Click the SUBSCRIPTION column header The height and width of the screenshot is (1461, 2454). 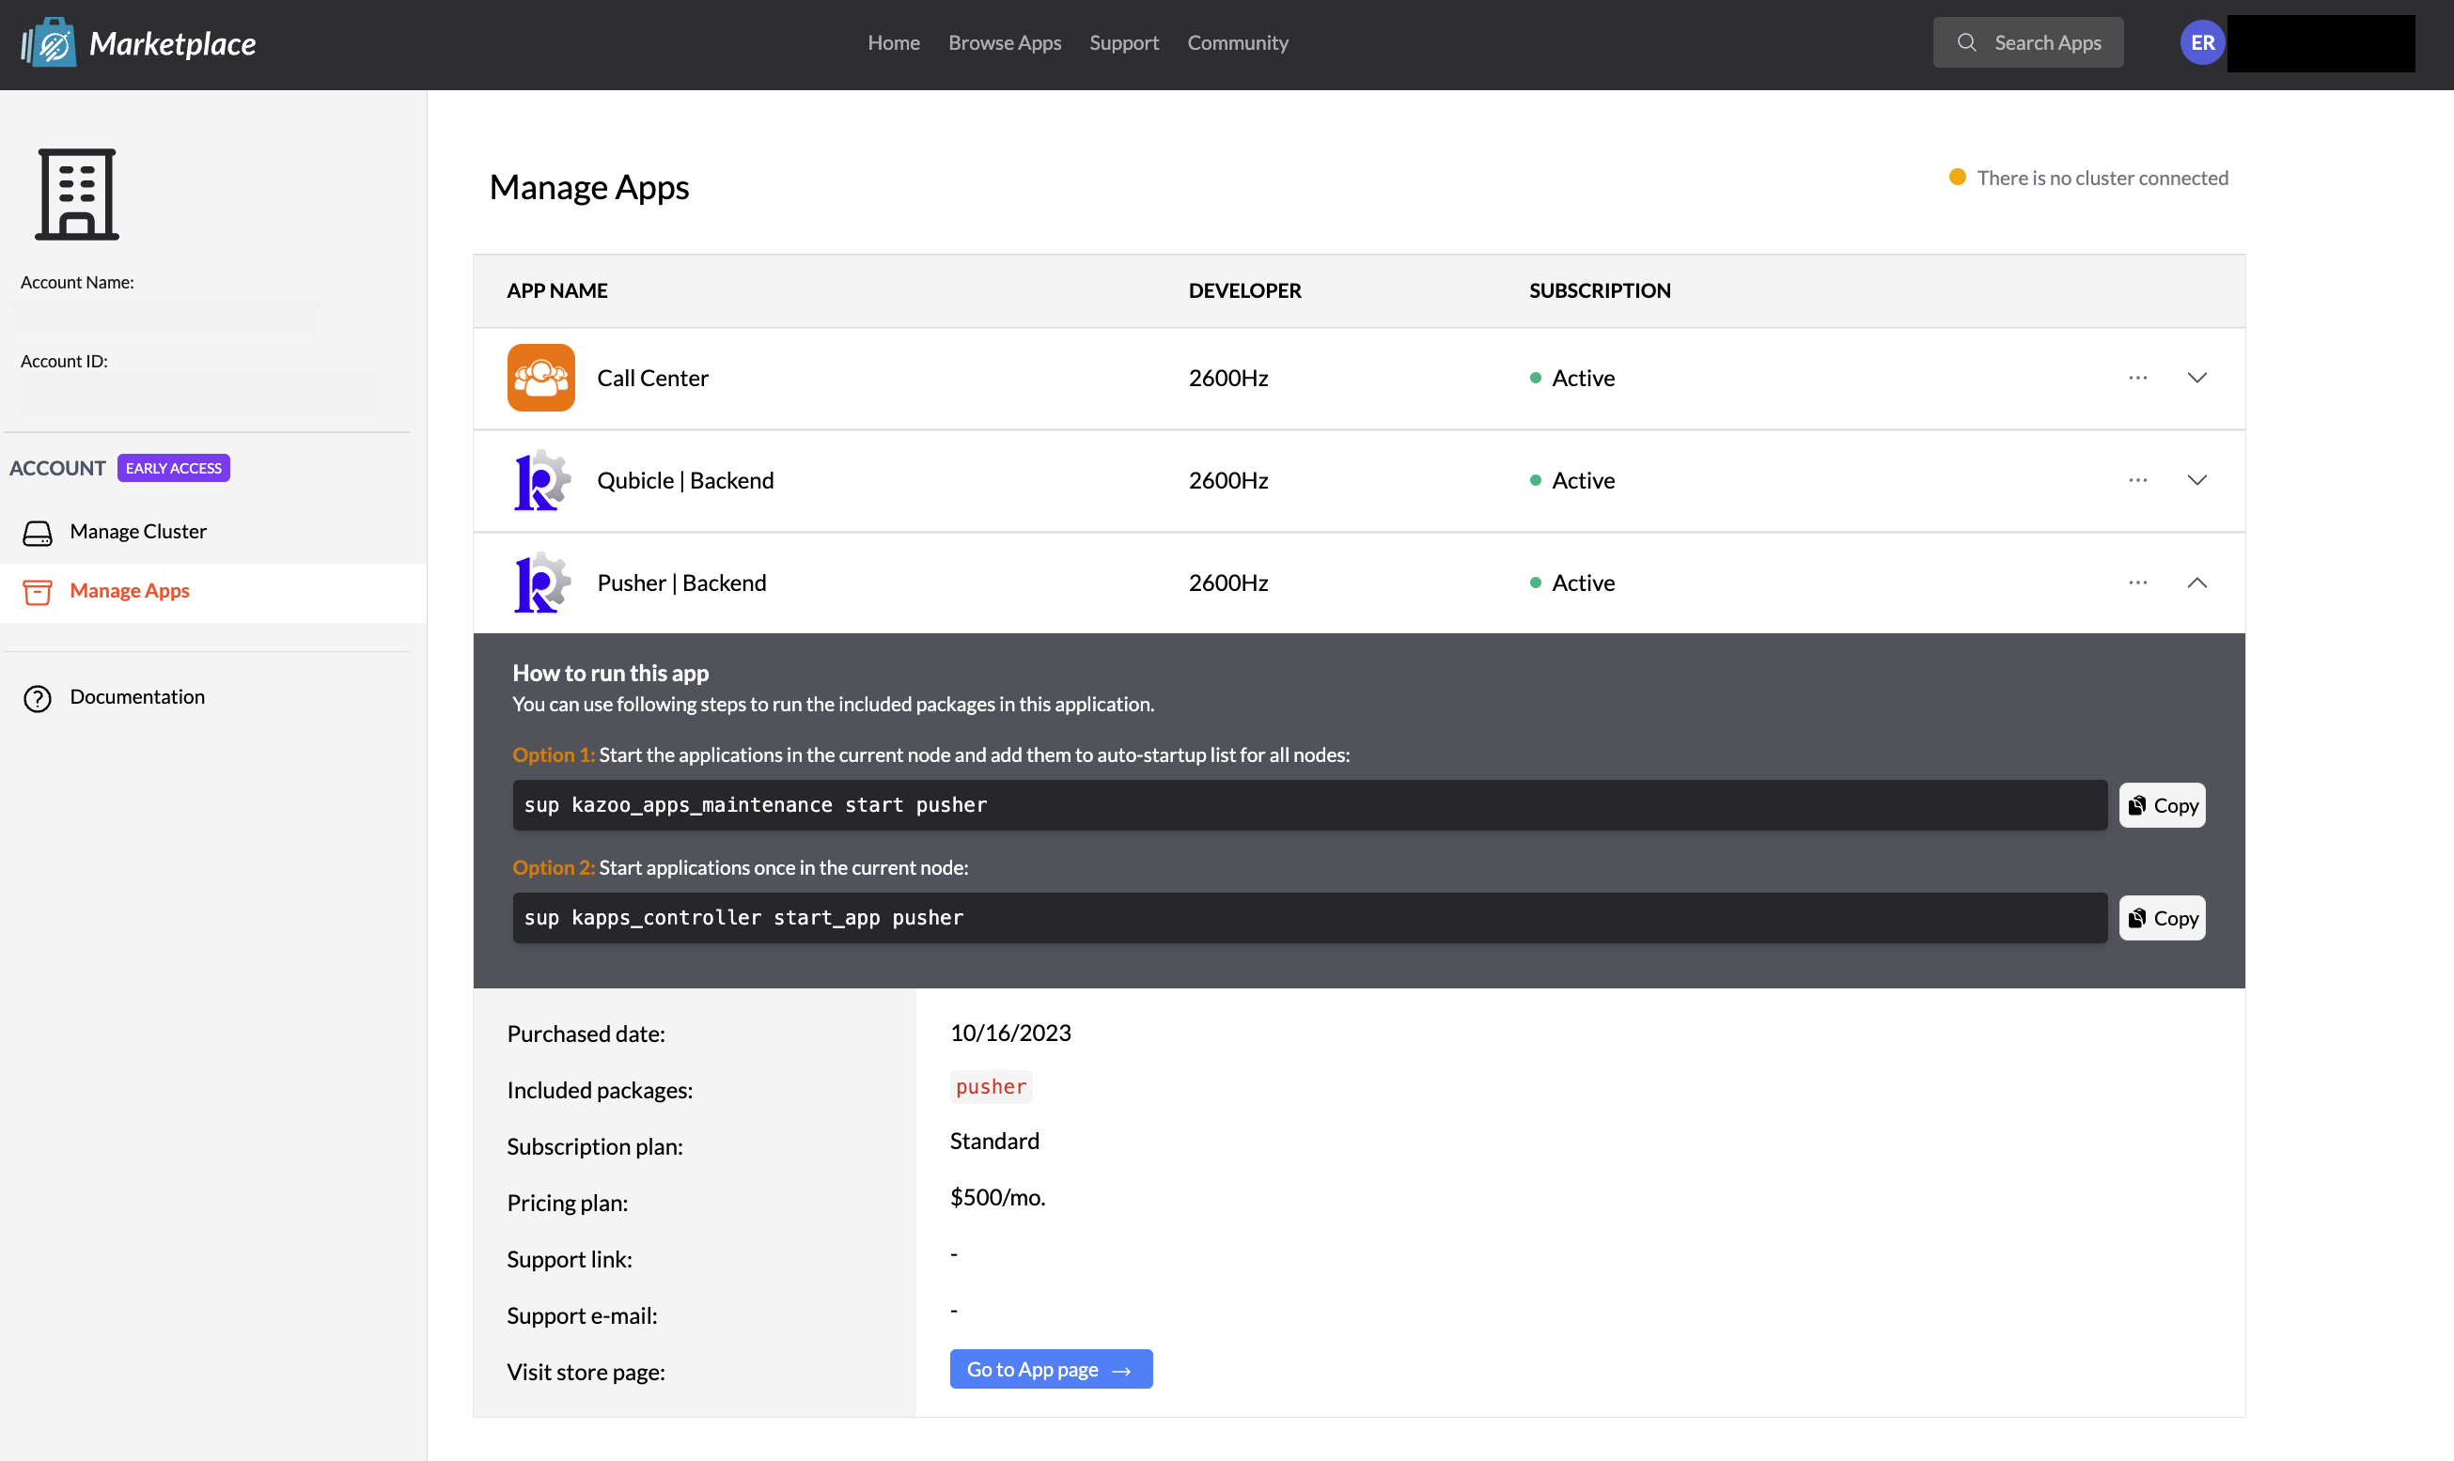coord(1600,290)
